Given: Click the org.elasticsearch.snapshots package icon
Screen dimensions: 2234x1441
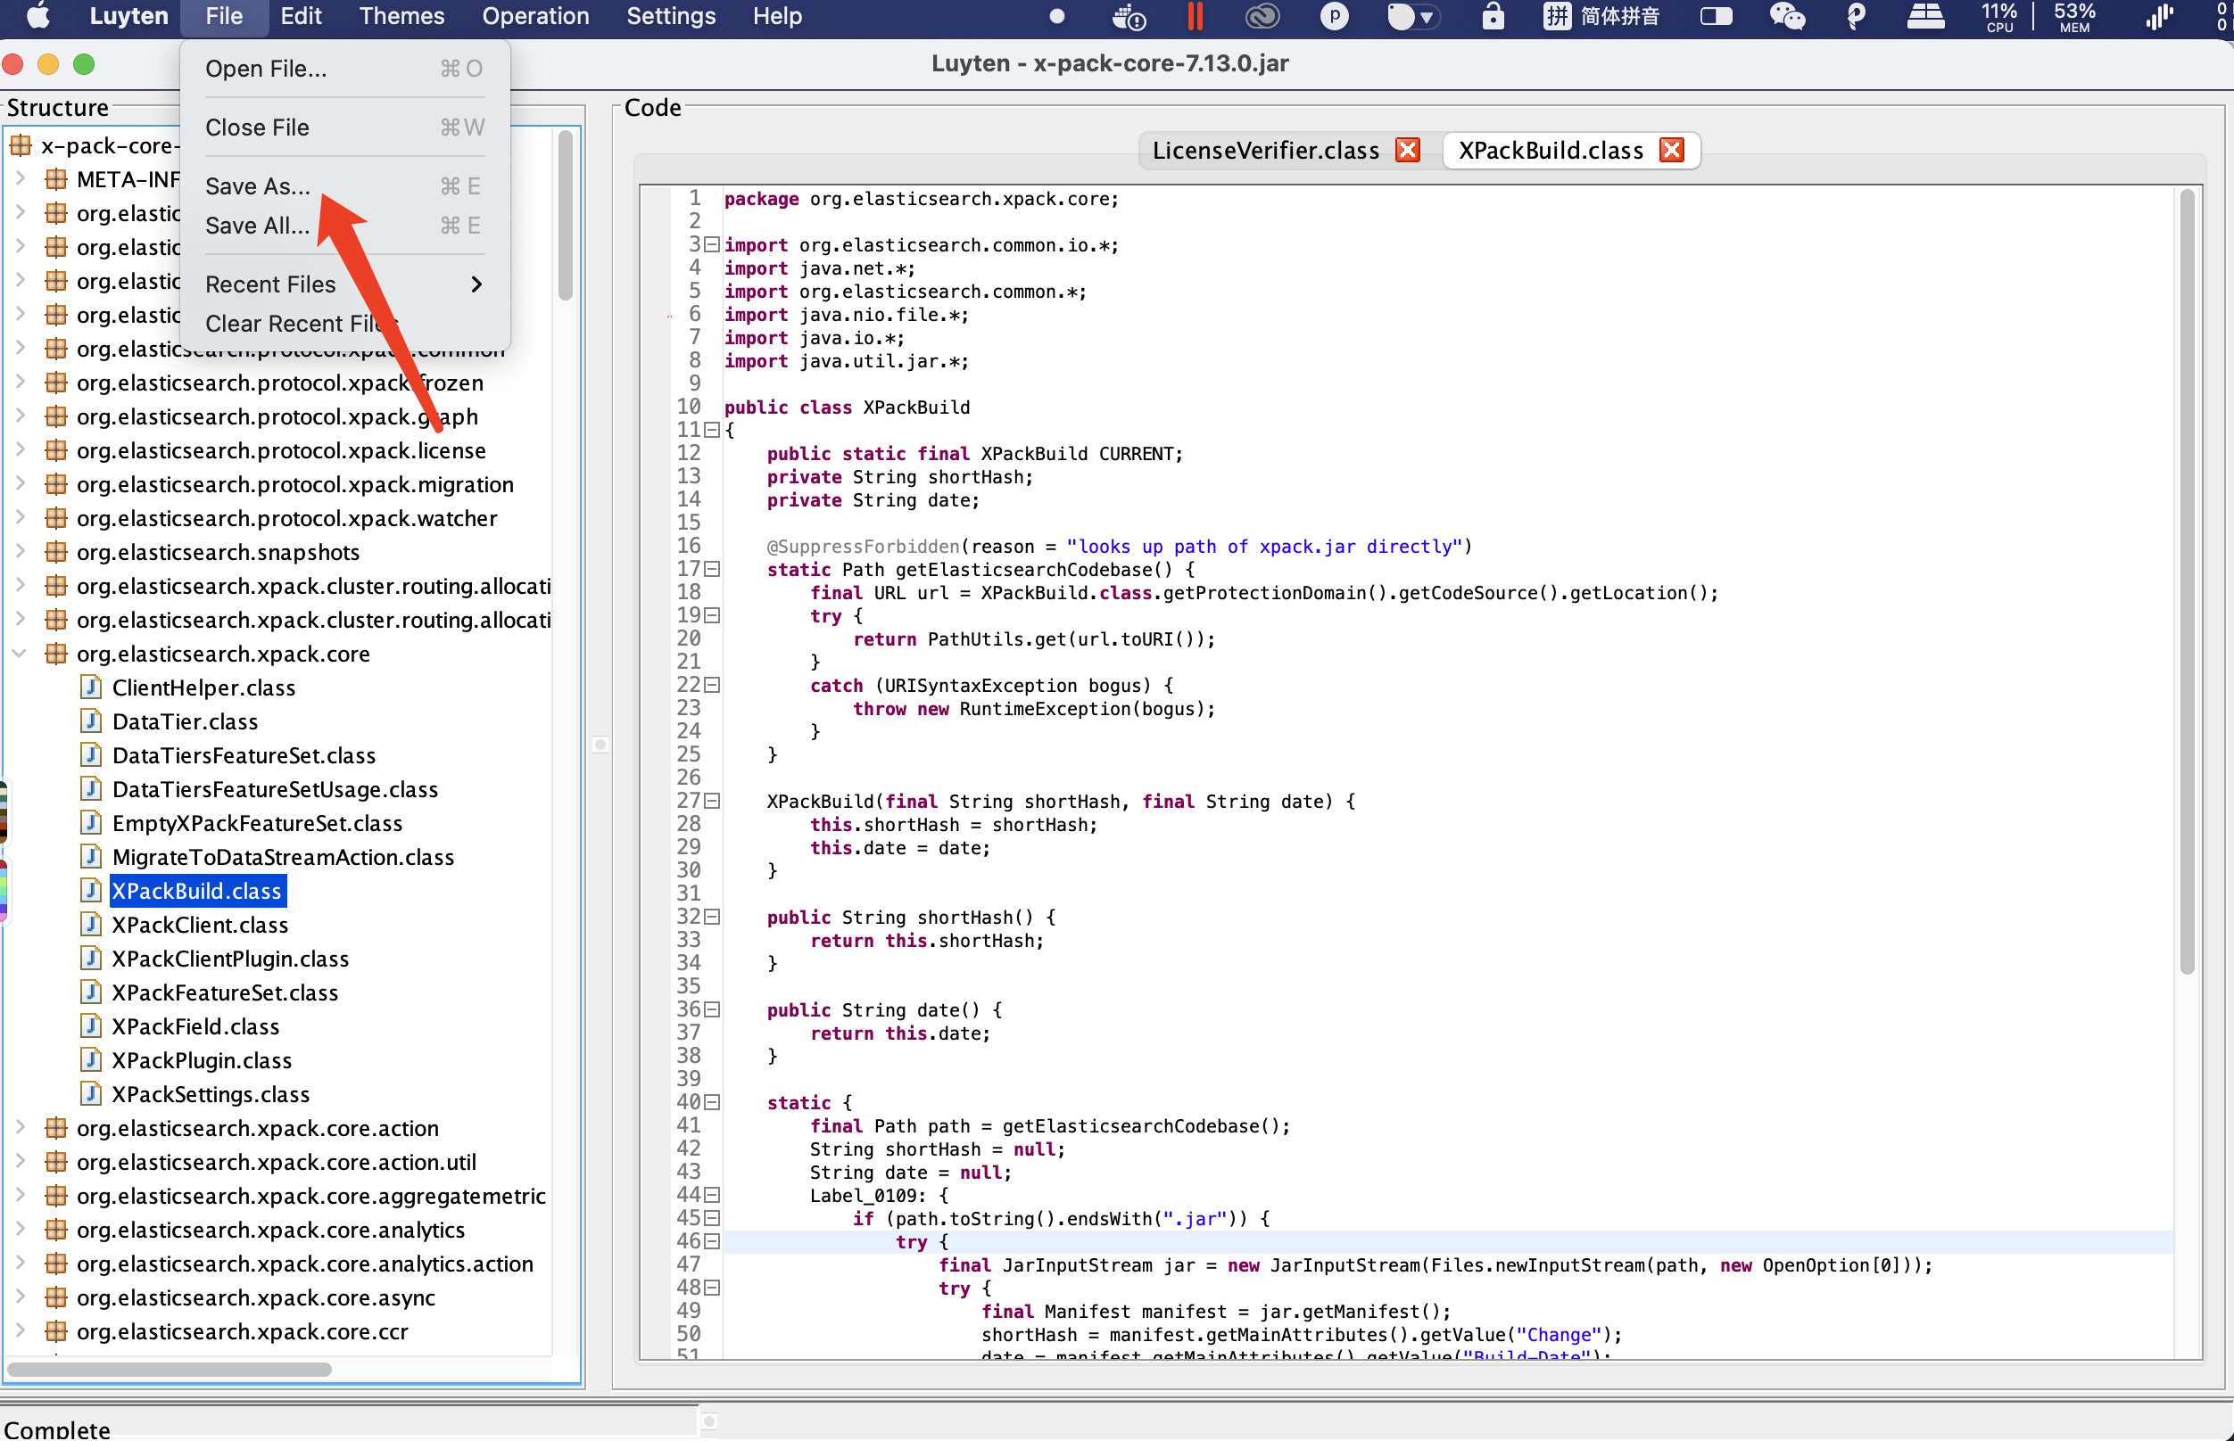Looking at the screenshot, I should 56,552.
